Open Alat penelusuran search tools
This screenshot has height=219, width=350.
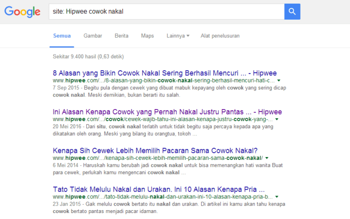click(x=220, y=36)
